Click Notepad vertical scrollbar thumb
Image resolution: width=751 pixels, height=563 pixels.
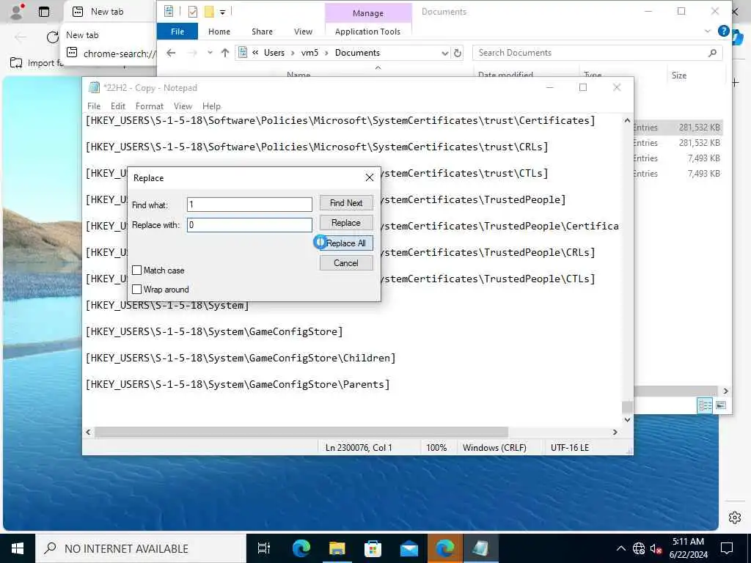(627, 406)
